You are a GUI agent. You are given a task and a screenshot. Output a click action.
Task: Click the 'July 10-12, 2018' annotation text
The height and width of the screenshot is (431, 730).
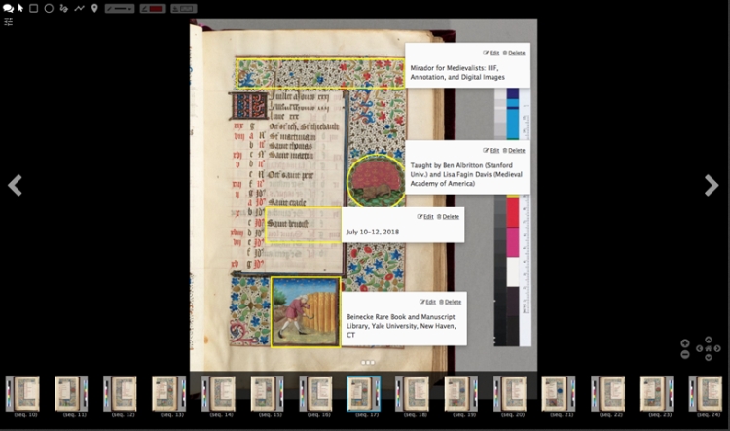pos(373,232)
